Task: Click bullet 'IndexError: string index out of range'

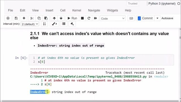Action: pos(71,46)
